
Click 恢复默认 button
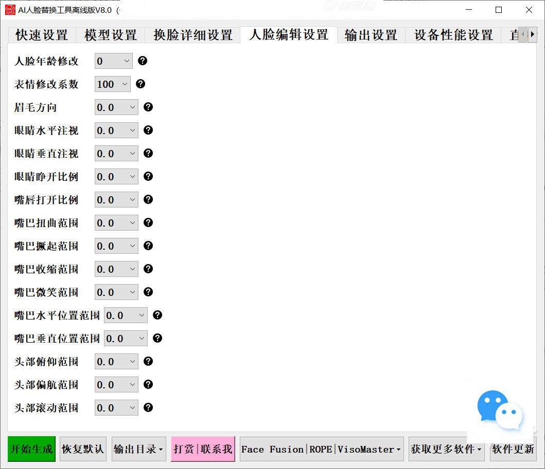point(83,449)
